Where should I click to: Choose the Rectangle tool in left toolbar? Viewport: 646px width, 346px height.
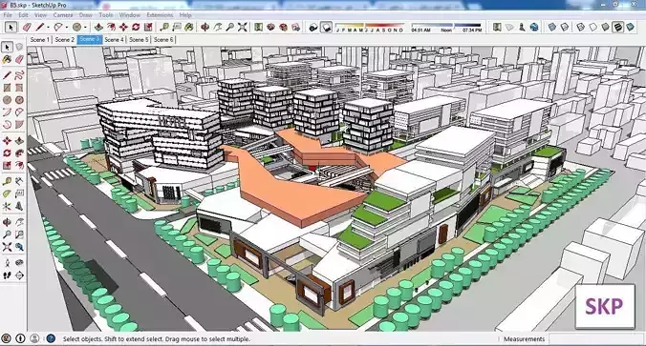(7, 88)
